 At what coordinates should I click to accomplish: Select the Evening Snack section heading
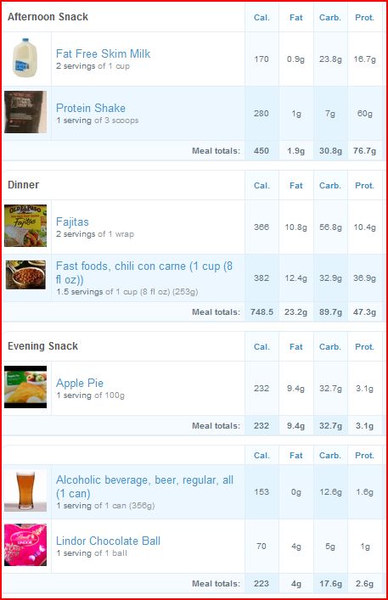[x=42, y=346]
